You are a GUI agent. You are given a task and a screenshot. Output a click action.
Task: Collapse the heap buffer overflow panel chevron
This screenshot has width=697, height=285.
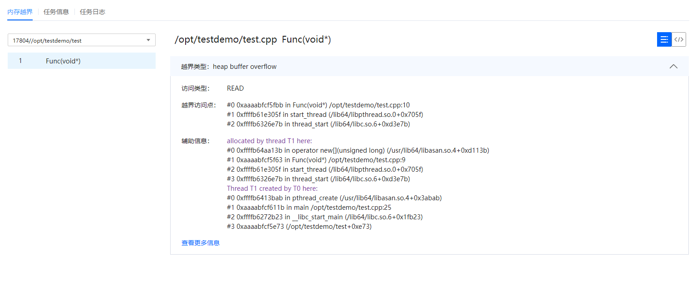(673, 67)
